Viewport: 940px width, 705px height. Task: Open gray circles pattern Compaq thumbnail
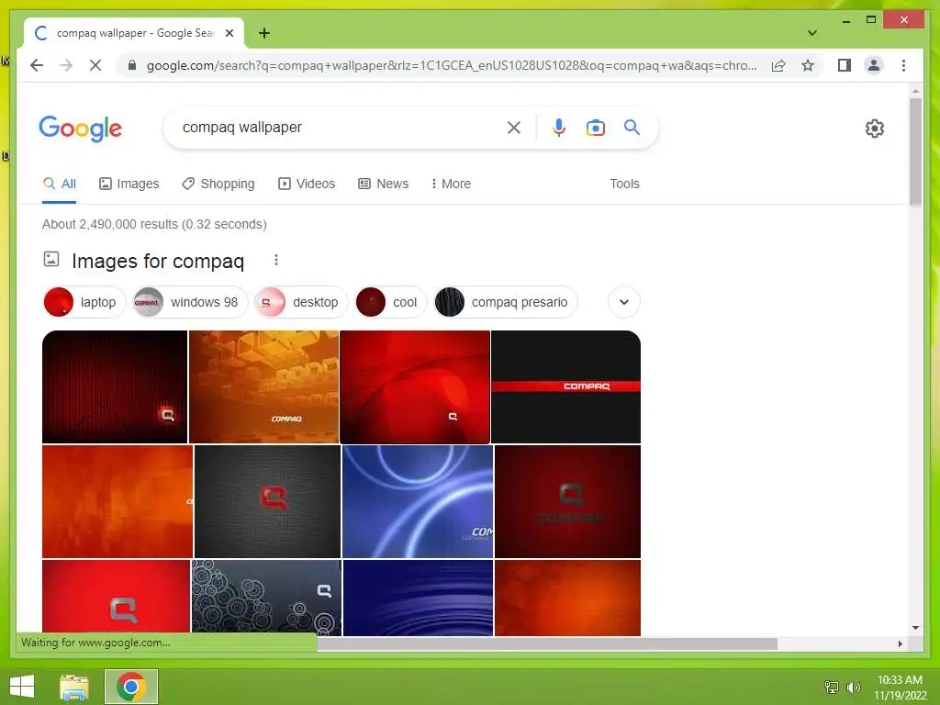pyautogui.click(x=266, y=598)
